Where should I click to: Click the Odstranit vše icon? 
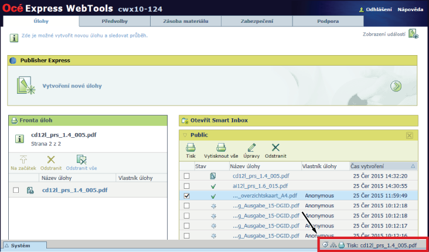coord(81,159)
